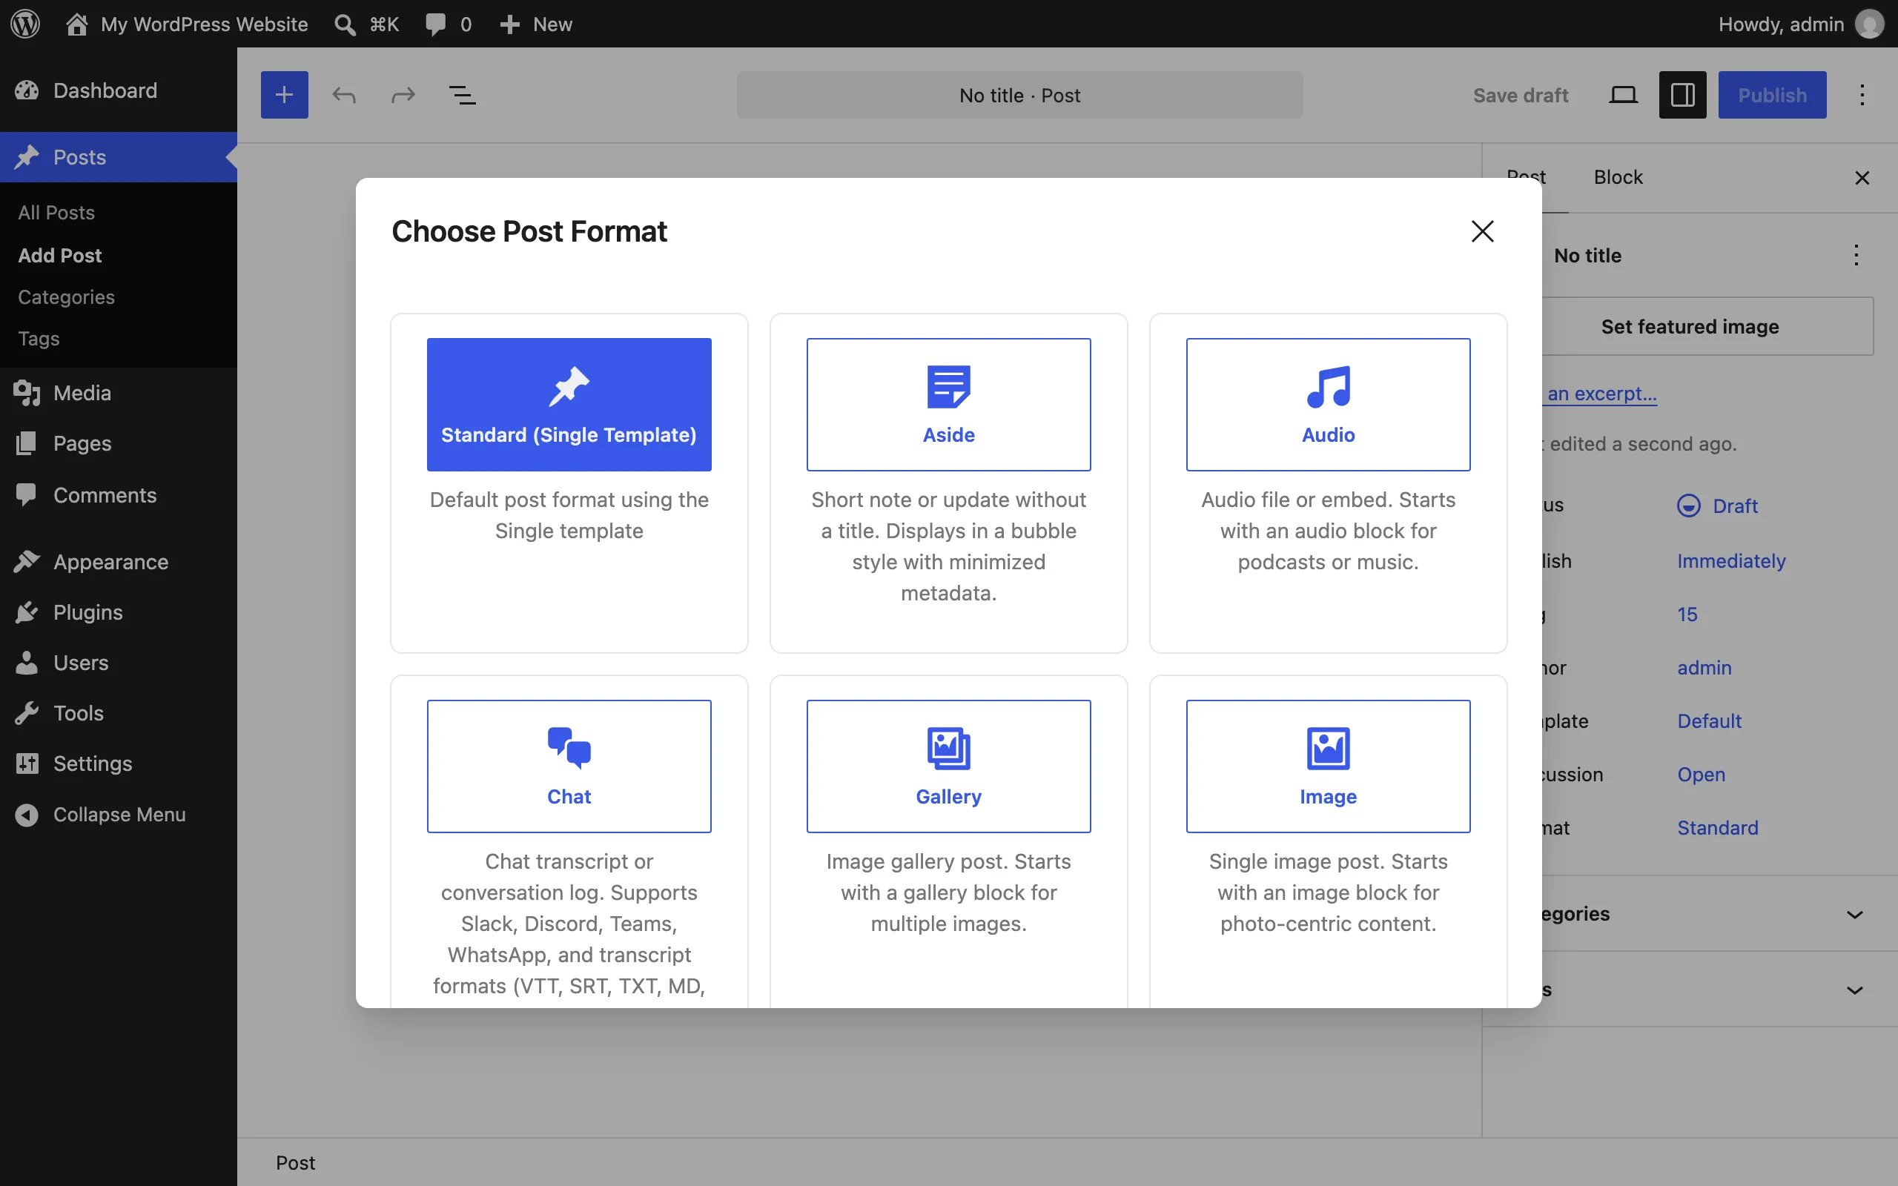Change the Standard format value
Image resolution: width=1898 pixels, height=1186 pixels.
[x=1718, y=827]
